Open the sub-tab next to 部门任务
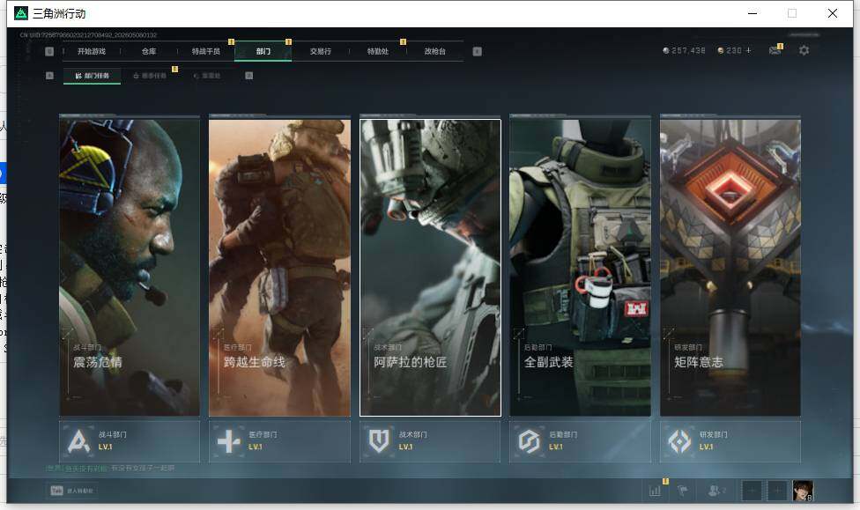The width and height of the screenshot is (860, 510). pos(150,76)
